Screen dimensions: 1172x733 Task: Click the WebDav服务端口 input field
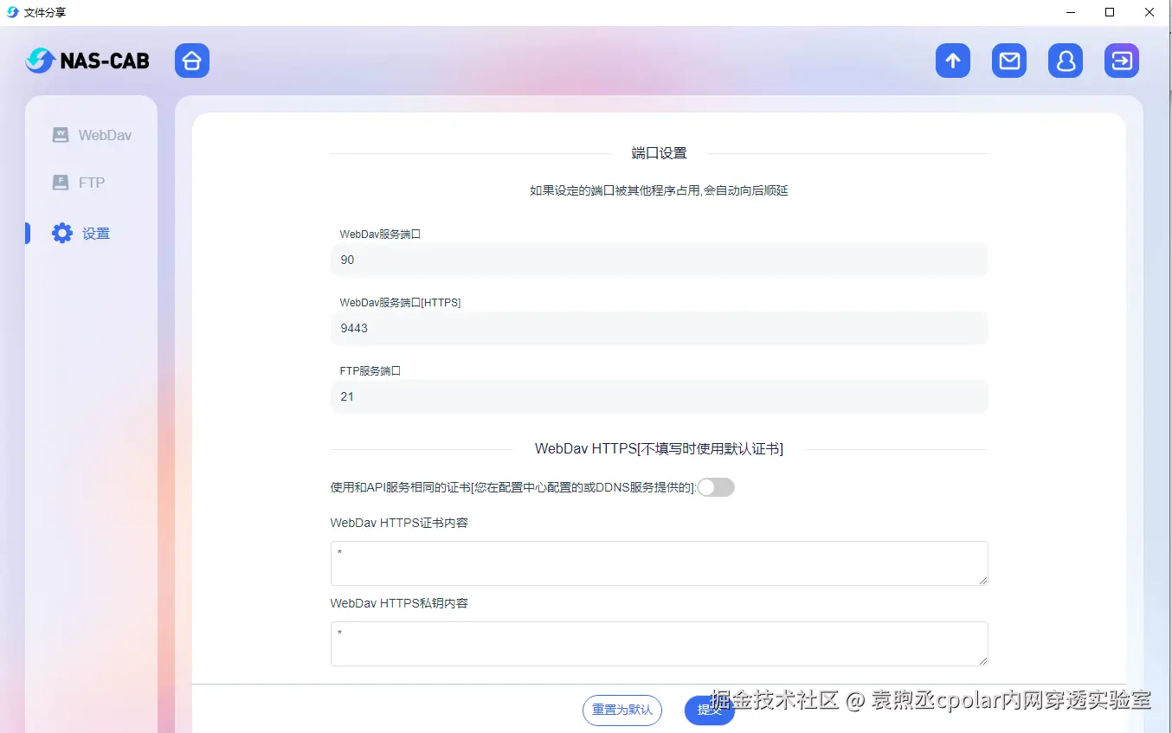(x=659, y=260)
